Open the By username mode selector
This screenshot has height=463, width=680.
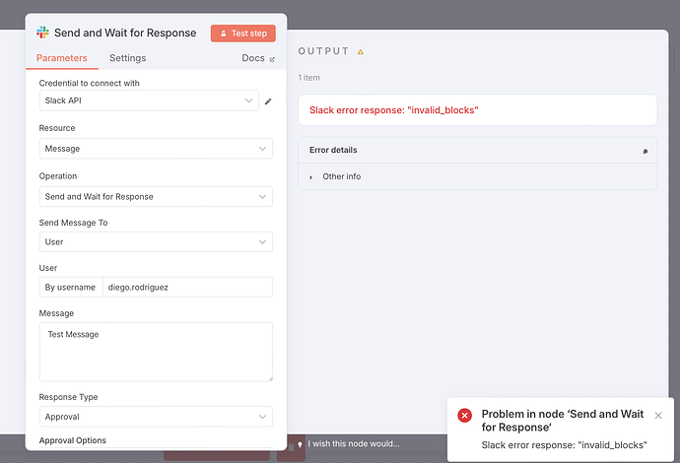tap(71, 287)
